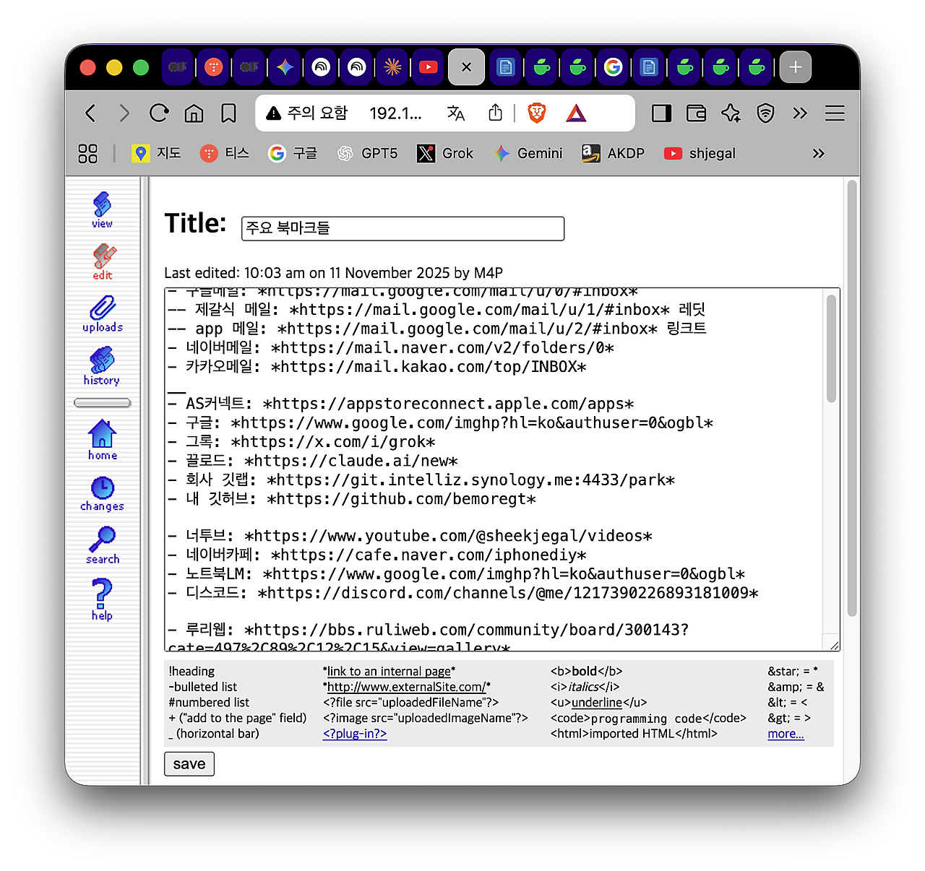Open the recent changes clock icon
The width and height of the screenshot is (925, 871).
(102, 493)
